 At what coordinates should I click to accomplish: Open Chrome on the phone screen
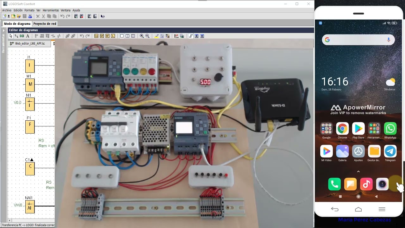click(342, 129)
